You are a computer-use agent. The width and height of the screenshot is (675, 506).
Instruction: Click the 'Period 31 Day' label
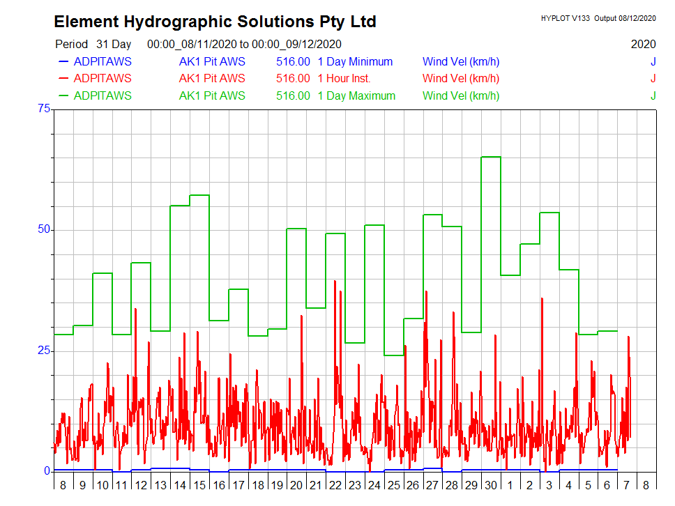tap(93, 44)
